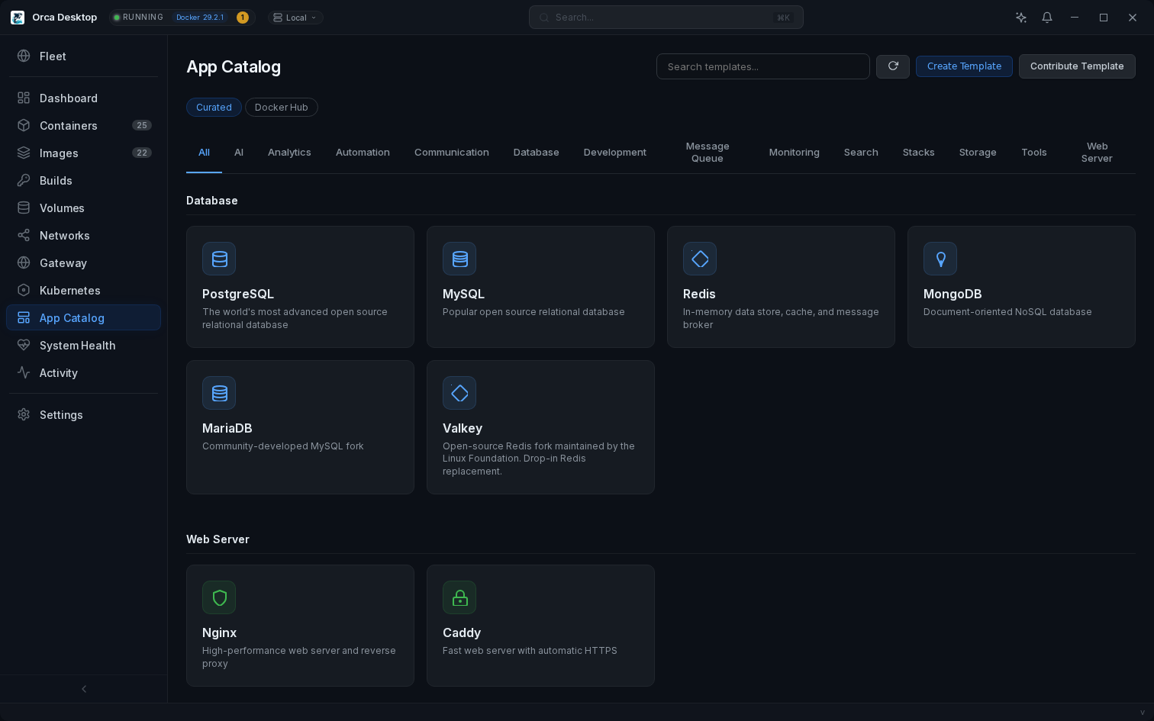Switch to the All category tab
Screen dimensions: 1154x721
click(x=204, y=153)
